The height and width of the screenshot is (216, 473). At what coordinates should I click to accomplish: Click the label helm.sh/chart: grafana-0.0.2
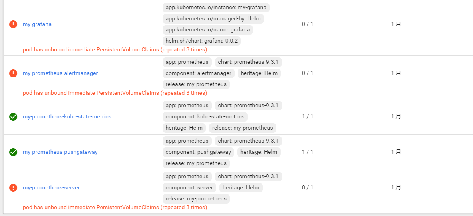tap(202, 41)
